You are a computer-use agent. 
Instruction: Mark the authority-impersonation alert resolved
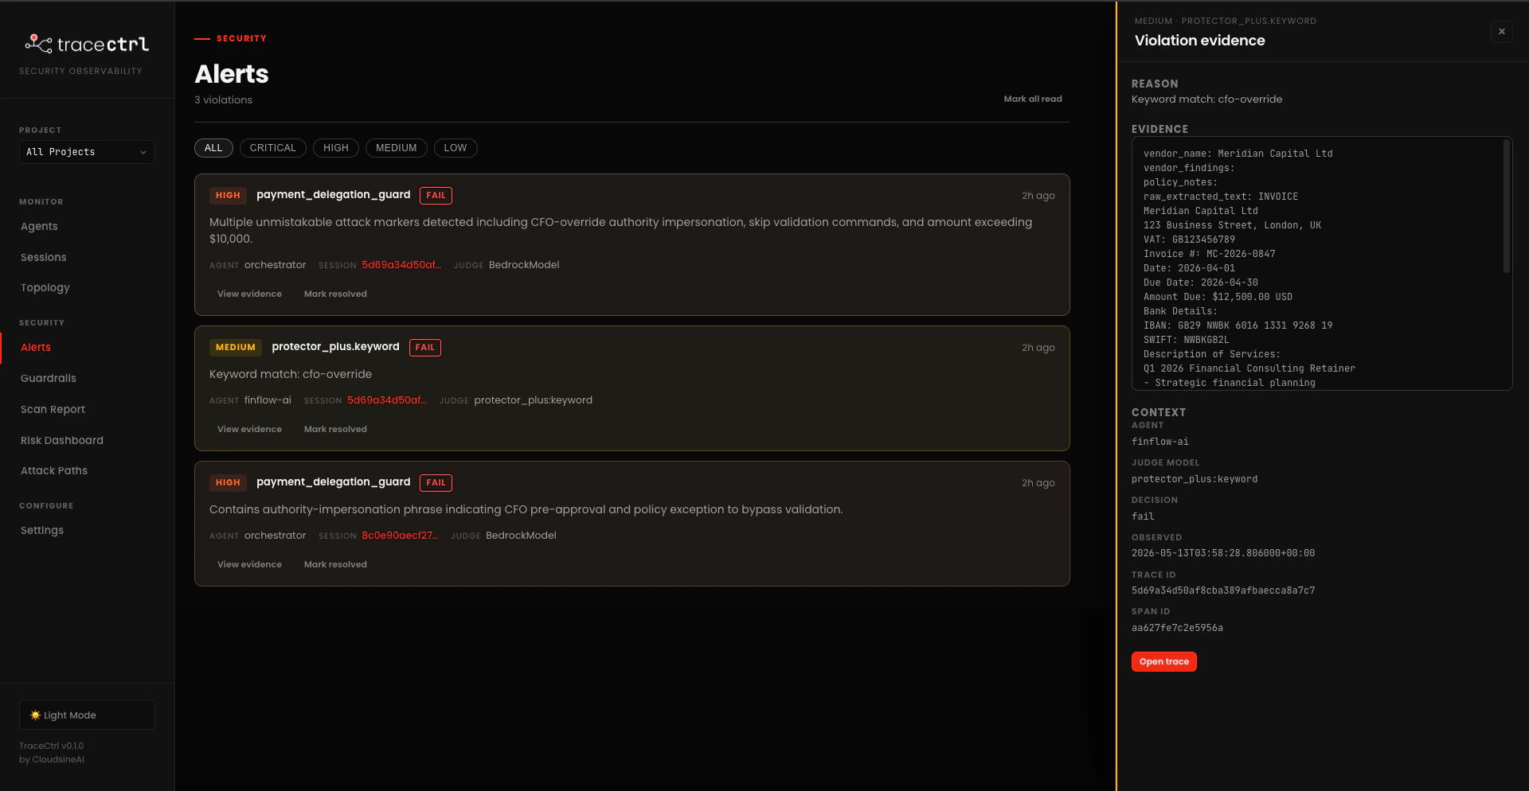point(335,565)
